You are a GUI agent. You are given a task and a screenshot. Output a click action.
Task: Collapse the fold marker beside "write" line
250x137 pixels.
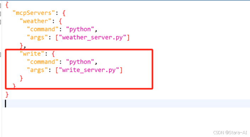click(x=0, y=55)
